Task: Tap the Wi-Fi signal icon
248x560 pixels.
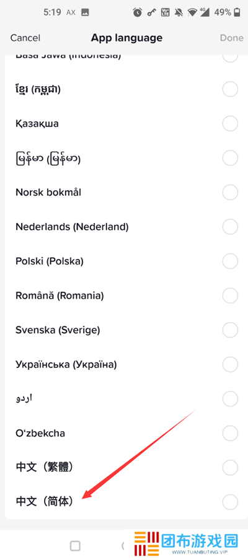Action: click(x=193, y=12)
